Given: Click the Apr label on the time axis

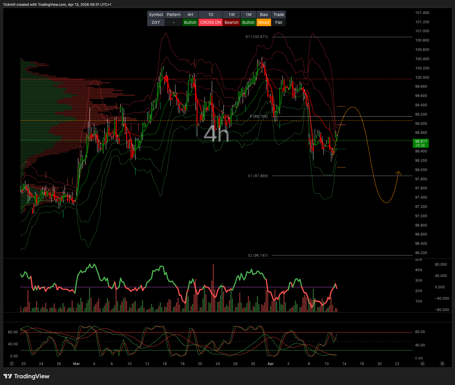Looking at the screenshot, I should (x=271, y=364).
